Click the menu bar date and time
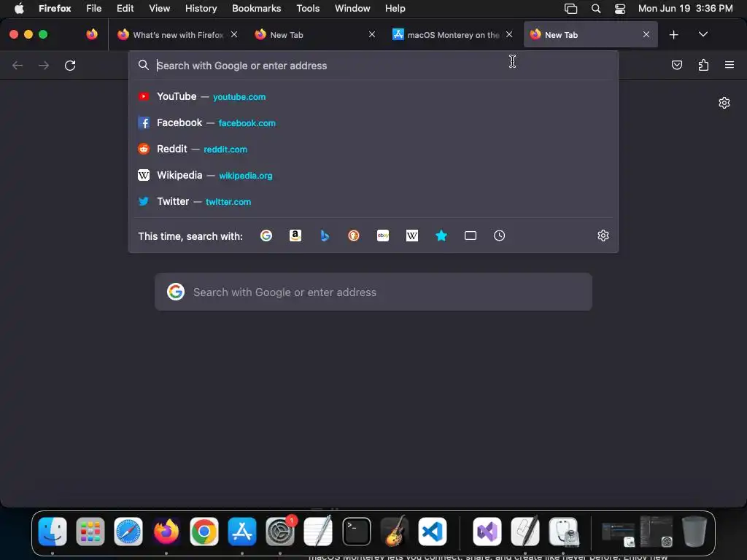 (x=686, y=9)
